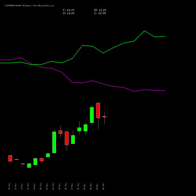Viewport: 196px width, 196px height.
Task: Select the 04 Dec date label
Action: (x=103, y=186)
